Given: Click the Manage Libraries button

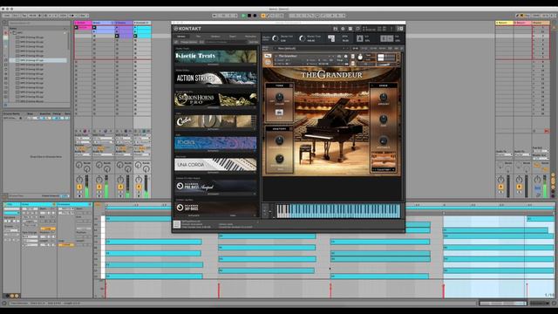Looking at the screenshot, I should [188, 42].
